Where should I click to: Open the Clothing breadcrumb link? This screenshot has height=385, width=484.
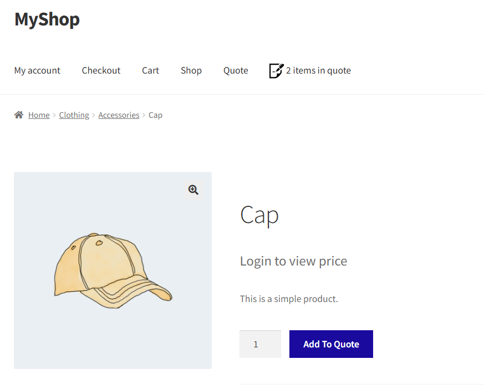74,115
